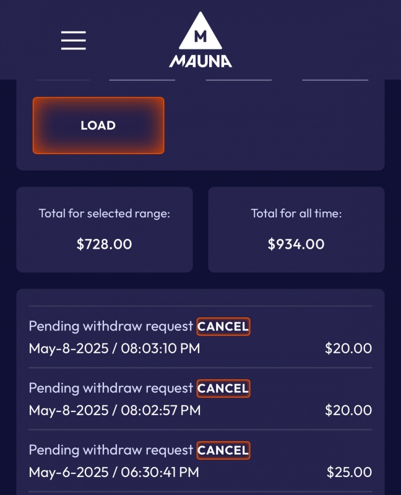401x495 pixels.
Task: Click the $934.00 all time total
Action: point(296,244)
